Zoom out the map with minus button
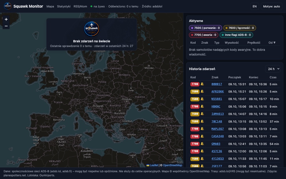This screenshot has width=286, height=179. [6, 26]
